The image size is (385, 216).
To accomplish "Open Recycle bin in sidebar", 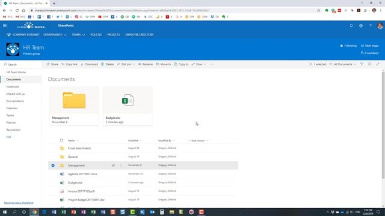I will (x=13, y=130).
